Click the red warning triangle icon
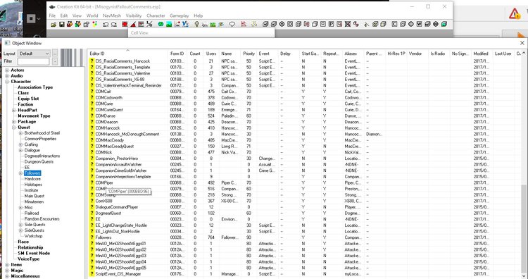This screenshot has height=279, width=528. click(x=514, y=14)
